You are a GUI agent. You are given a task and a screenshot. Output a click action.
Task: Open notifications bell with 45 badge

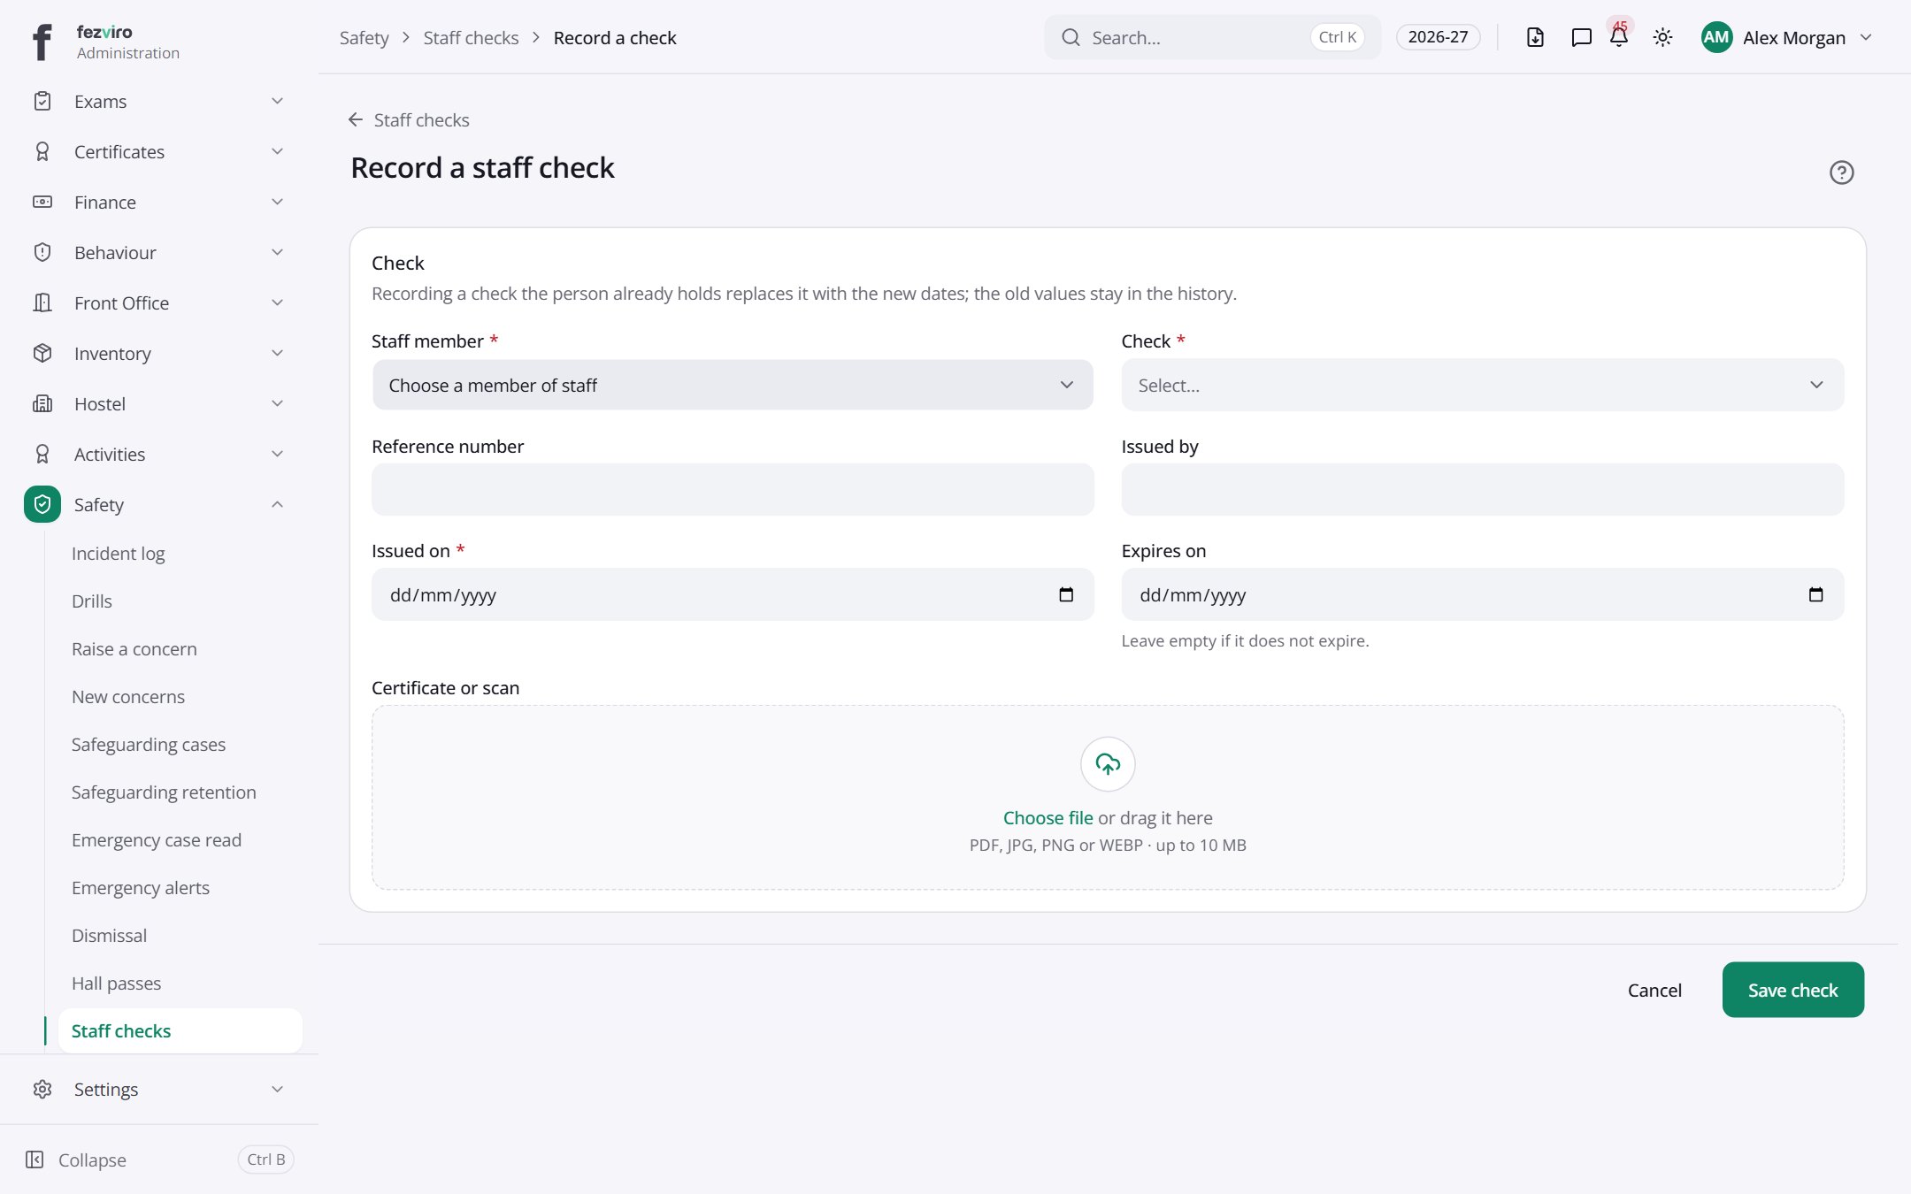[1619, 36]
